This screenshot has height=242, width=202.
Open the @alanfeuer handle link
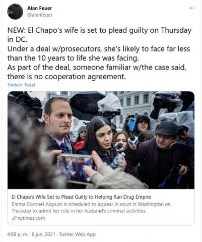[x=40, y=15]
